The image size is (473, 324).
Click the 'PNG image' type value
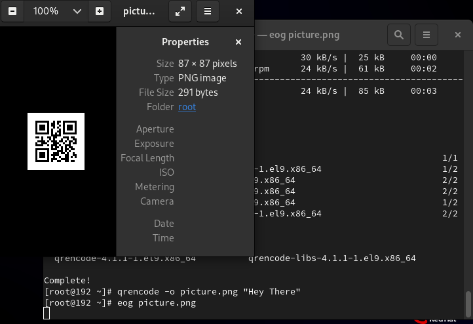(202, 78)
